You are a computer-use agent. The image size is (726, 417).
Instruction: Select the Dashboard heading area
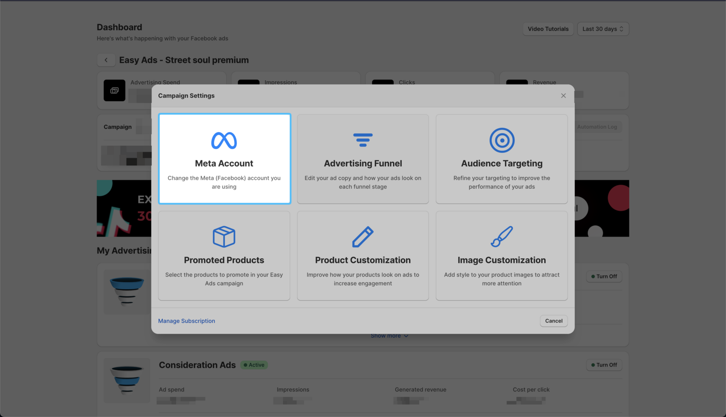click(119, 27)
